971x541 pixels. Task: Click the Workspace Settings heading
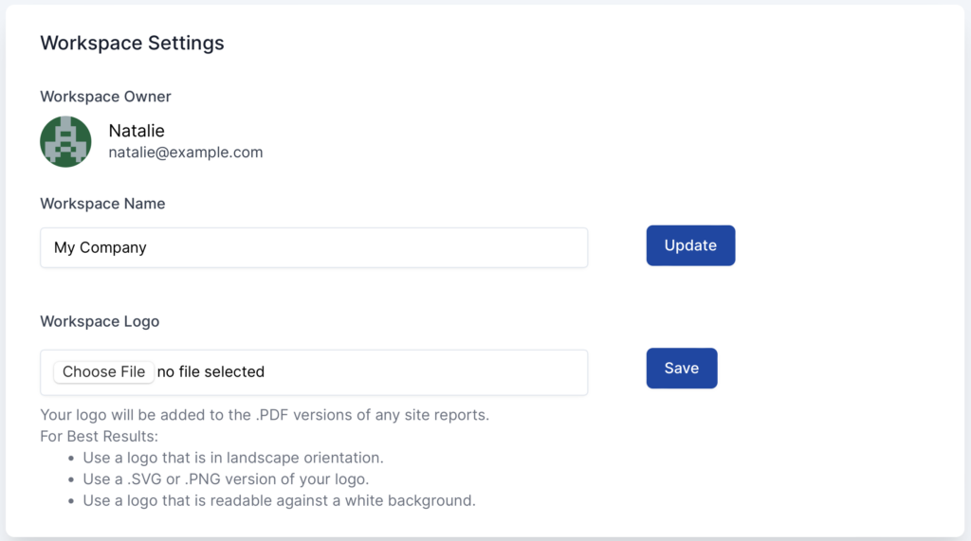pos(132,43)
